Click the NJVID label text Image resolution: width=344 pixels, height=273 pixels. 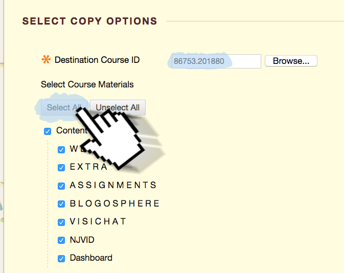coord(82,240)
